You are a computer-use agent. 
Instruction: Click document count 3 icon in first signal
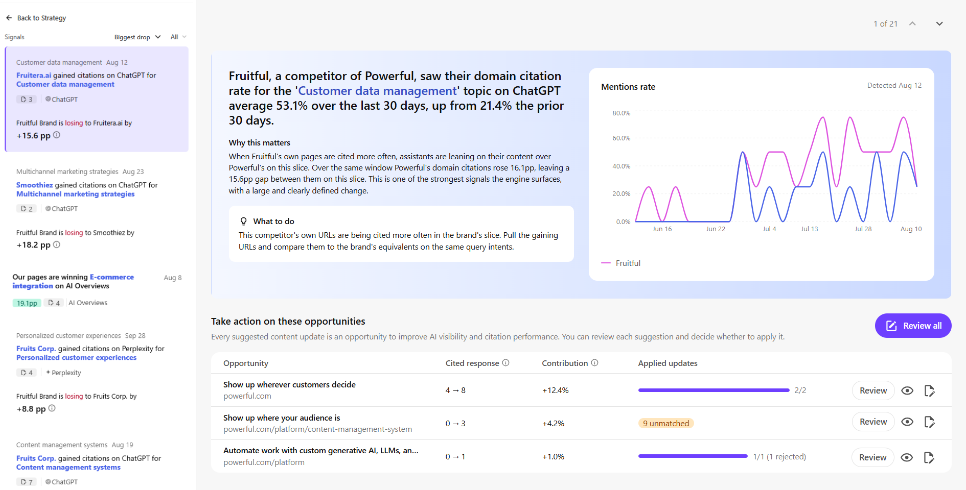[x=27, y=99]
